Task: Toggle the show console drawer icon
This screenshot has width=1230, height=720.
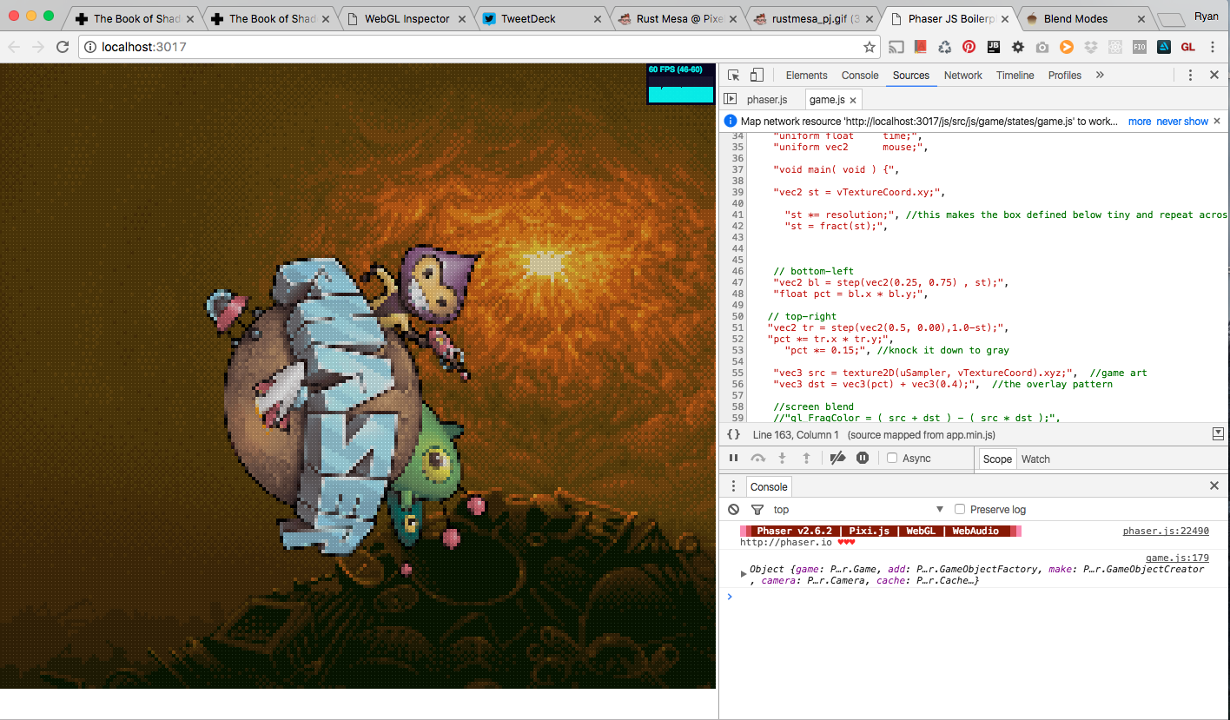Action: tap(1217, 434)
